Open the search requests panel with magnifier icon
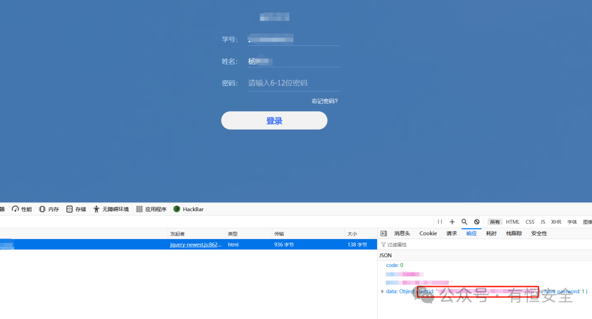The width and height of the screenshot is (592, 319). point(464,222)
